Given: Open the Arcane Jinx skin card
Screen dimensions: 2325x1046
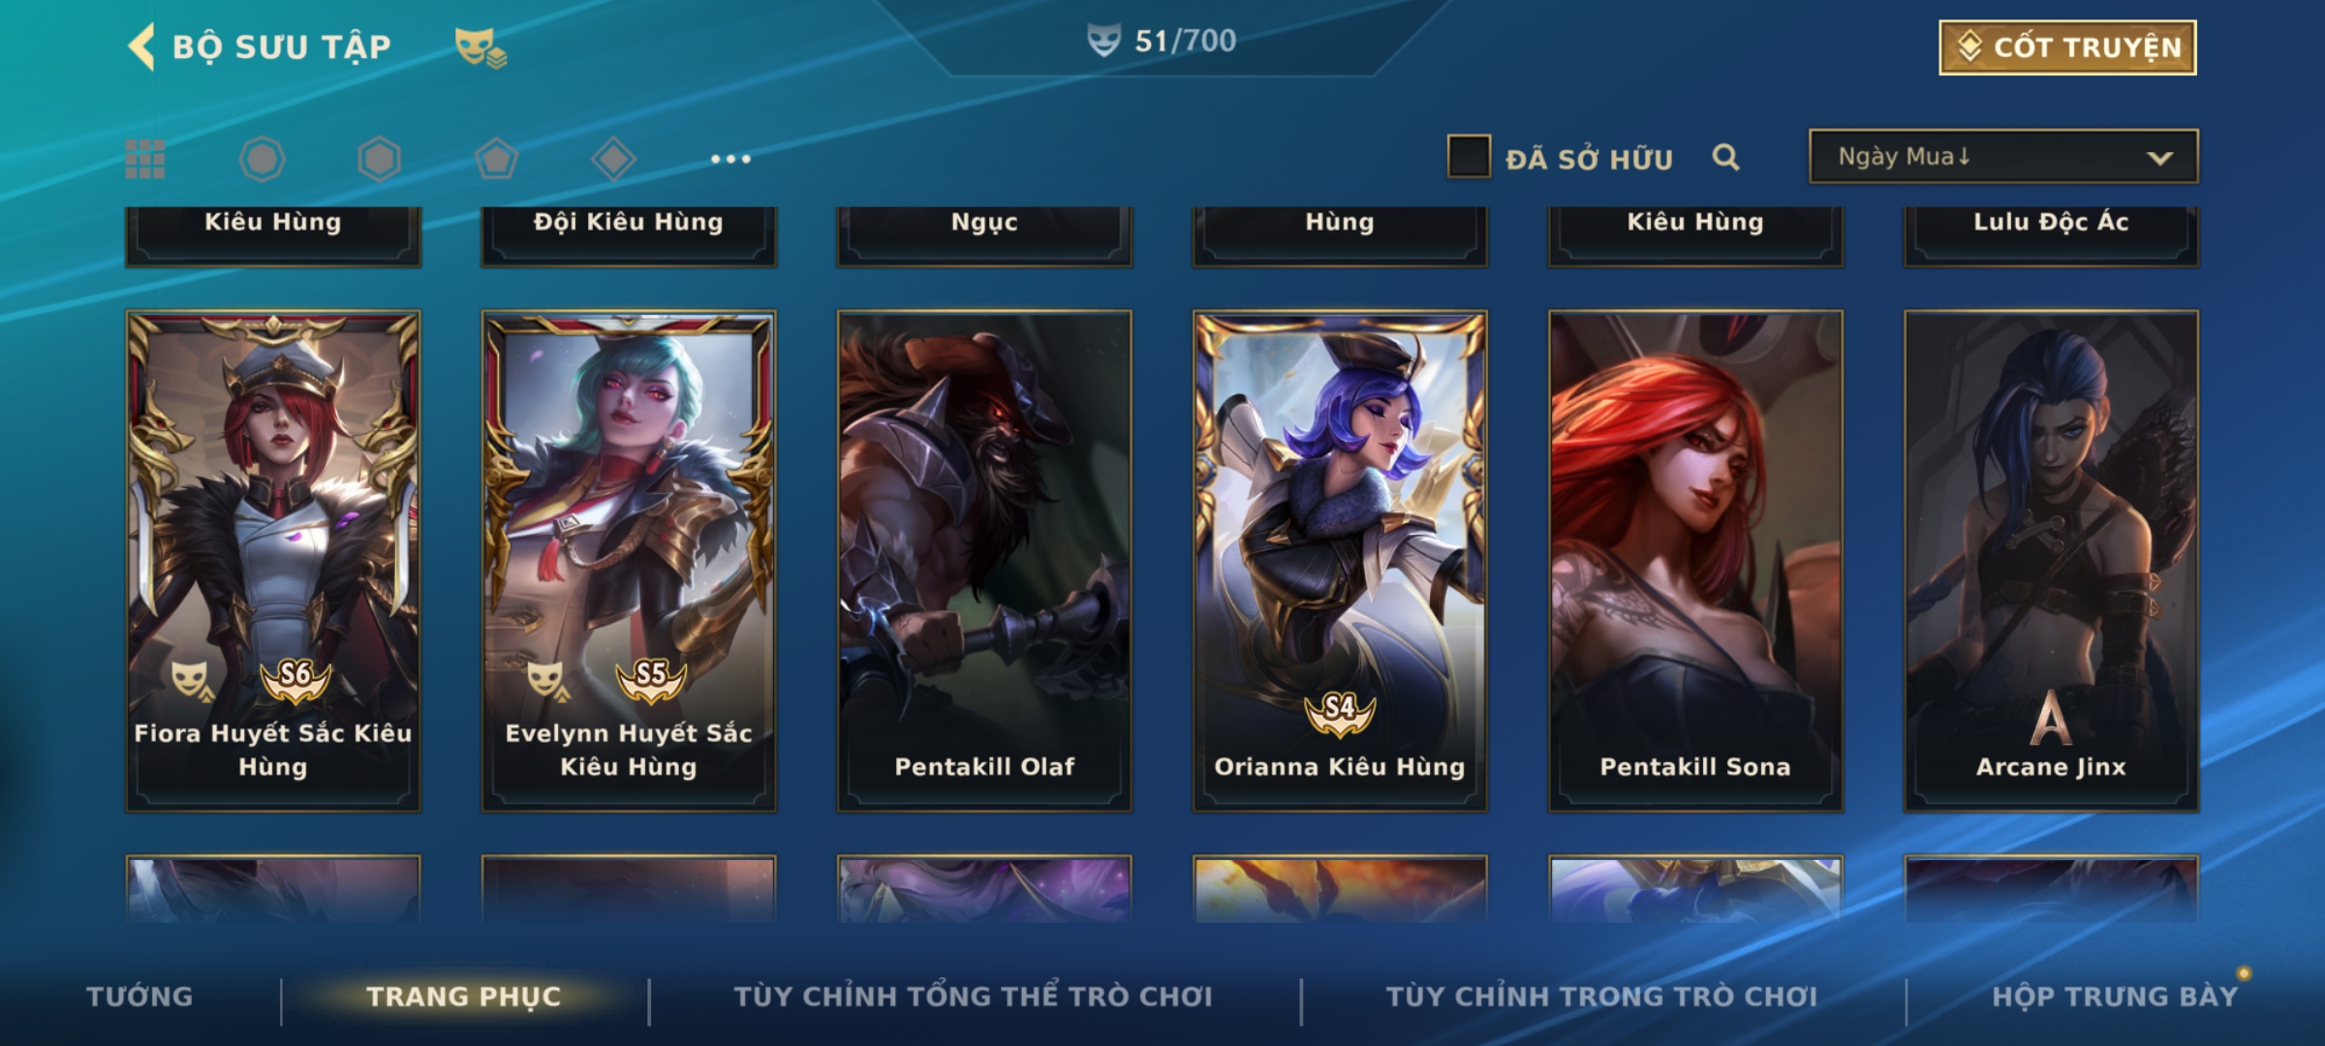Looking at the screenshot, I should coord(2051,561).
